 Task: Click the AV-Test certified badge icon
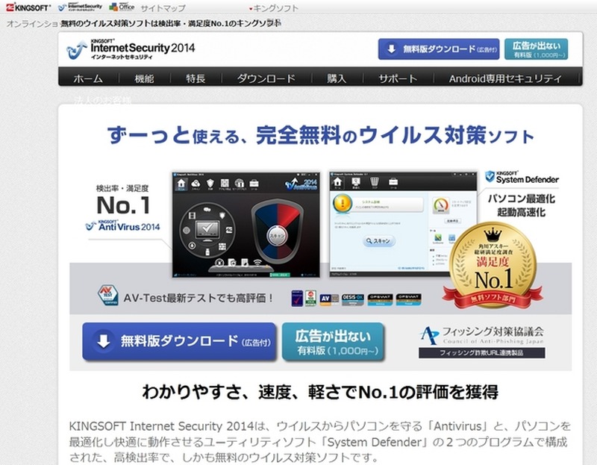click(108, 296)
